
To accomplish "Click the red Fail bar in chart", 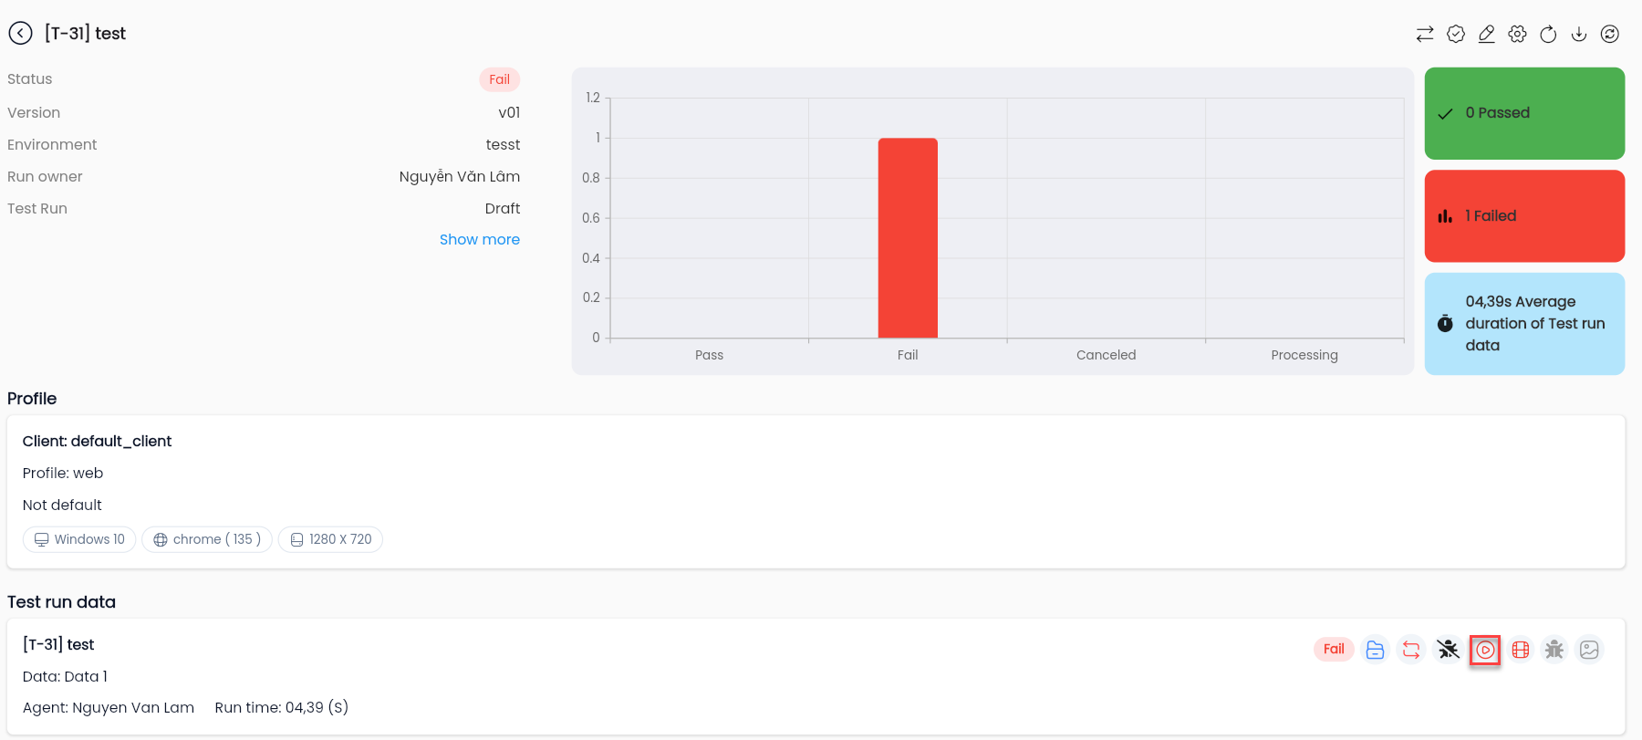I will (x=908, y=238).
